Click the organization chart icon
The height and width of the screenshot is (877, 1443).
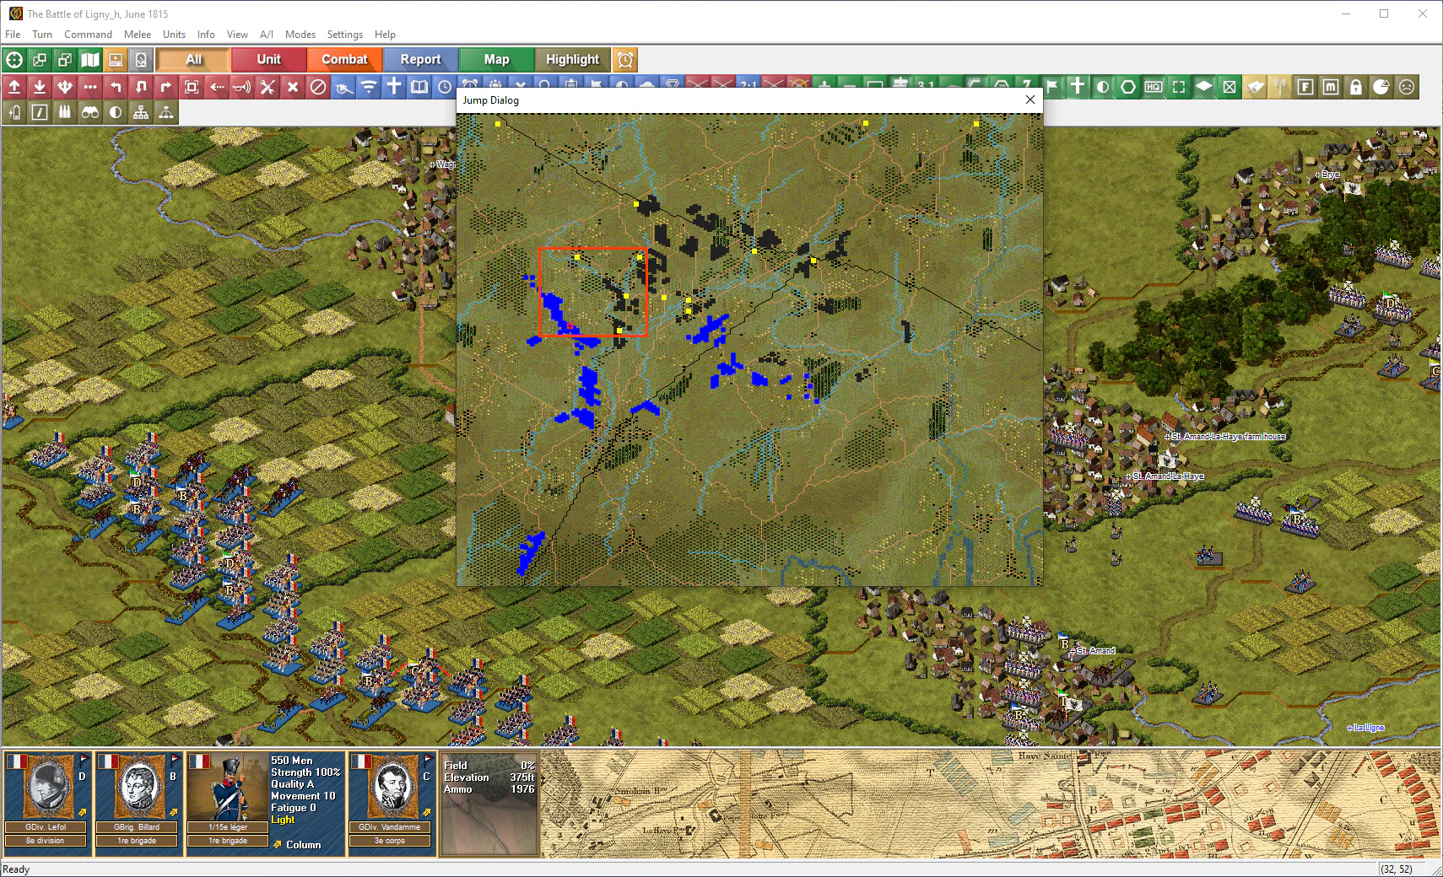(x=141, y=112)
